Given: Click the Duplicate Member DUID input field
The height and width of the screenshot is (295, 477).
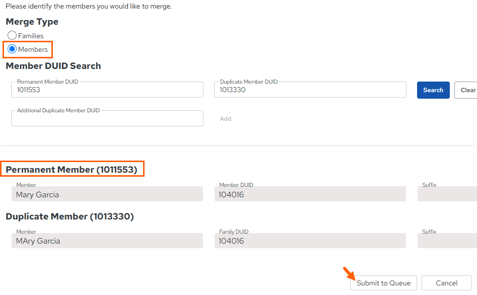Looking at the screenshot, I should point(310,90).
